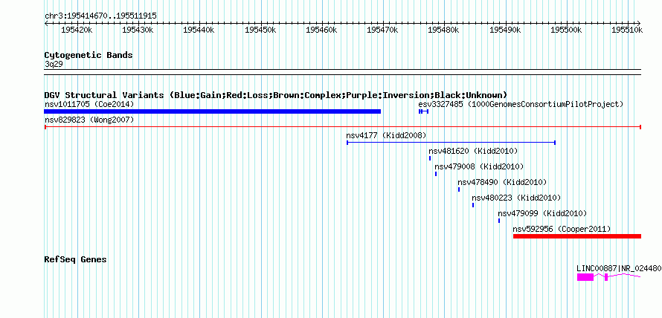Open the nsv478490 (Kidd2010) label
Viewport: 662px width, 318px height.
tap(502, 182)
